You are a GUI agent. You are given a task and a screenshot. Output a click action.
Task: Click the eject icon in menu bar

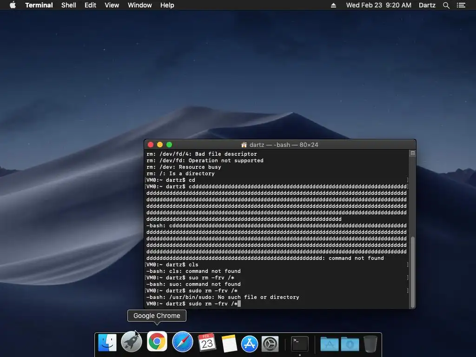[x=333, y=5]
